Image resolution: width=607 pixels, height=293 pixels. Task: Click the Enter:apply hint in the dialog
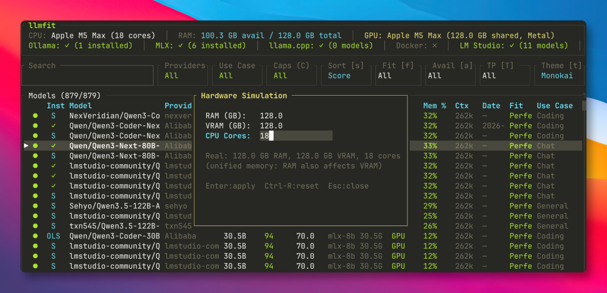coord(230,186)
